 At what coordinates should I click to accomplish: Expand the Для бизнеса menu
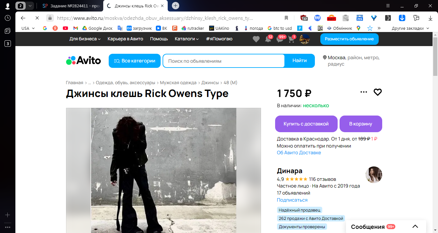click(85, 39)
